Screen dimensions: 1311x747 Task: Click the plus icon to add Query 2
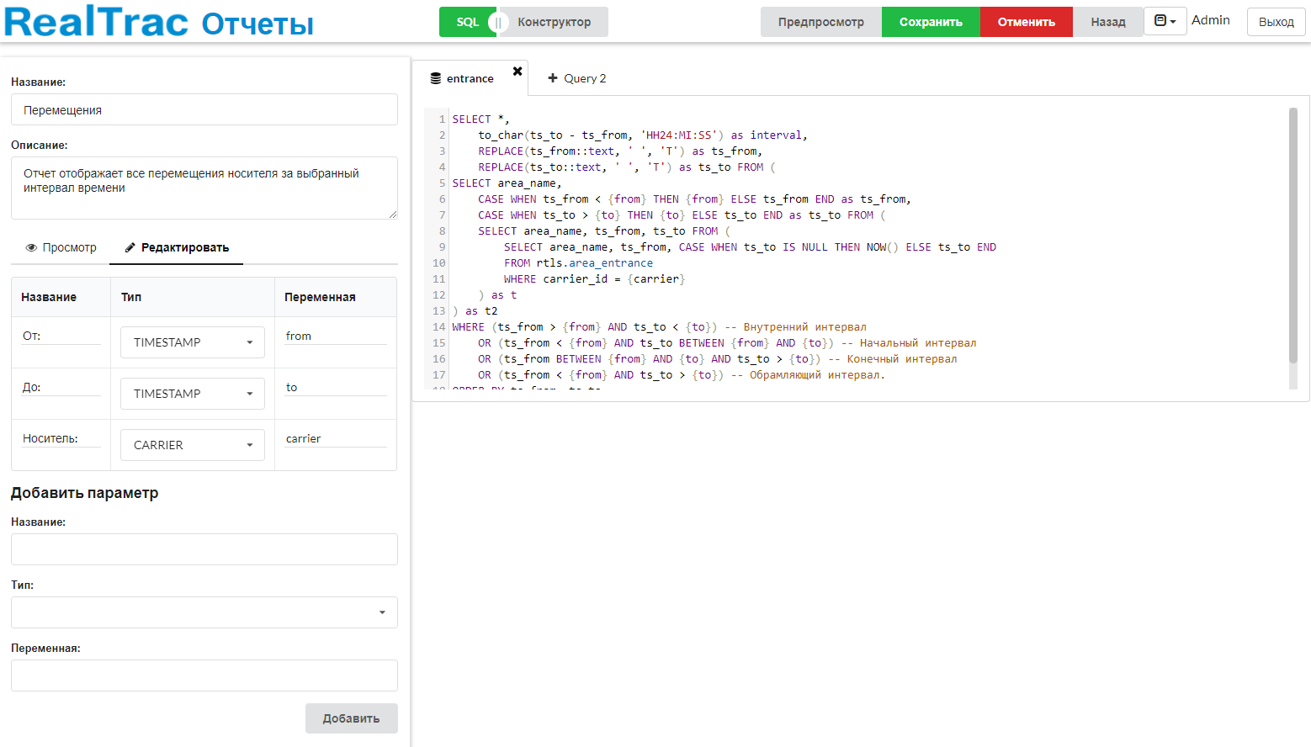[553, 78]
